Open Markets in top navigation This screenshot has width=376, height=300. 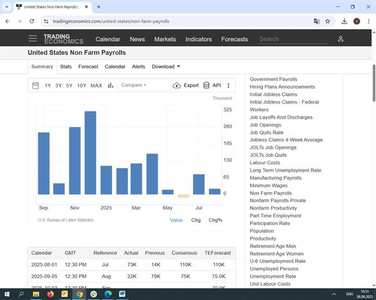pos(165,39)
